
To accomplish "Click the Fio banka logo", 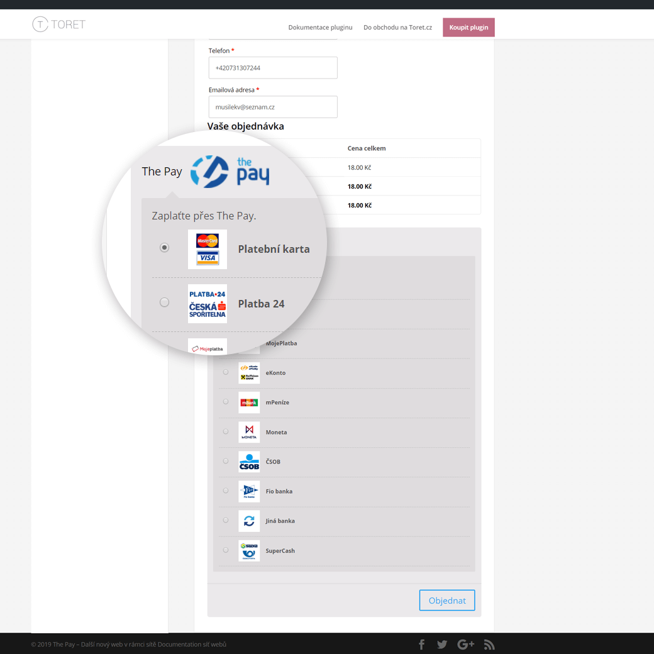I will pyautogui.click(x=249, y=491).
